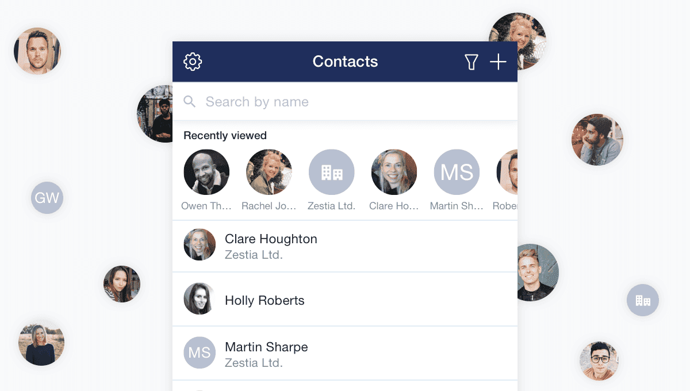690x391 pixels.
Task: Open Clare Ho… in recently viewed
Action: [394, 172]
